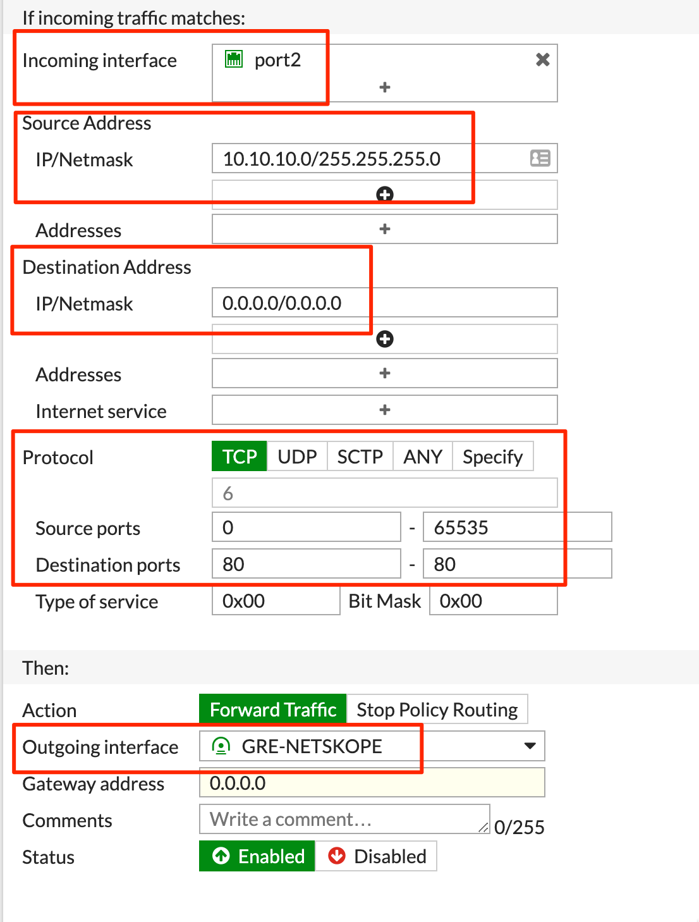Viewport: 699px width, 922px height.
Task: Disable the policy route status
Action: [x=376, y=856]
